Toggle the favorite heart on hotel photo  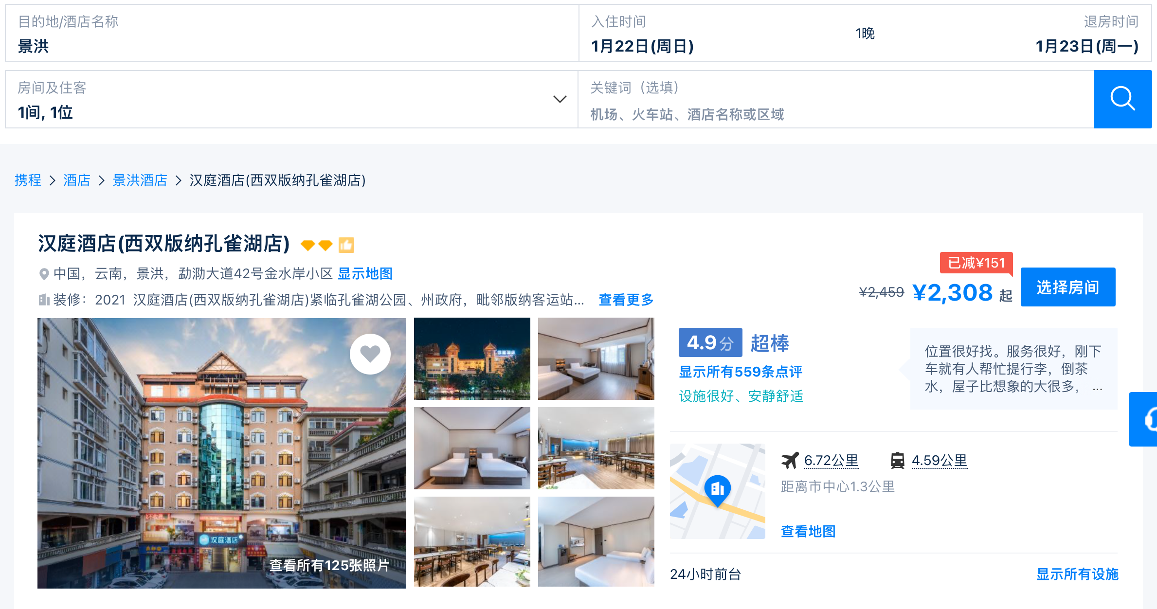pos(370,354)
